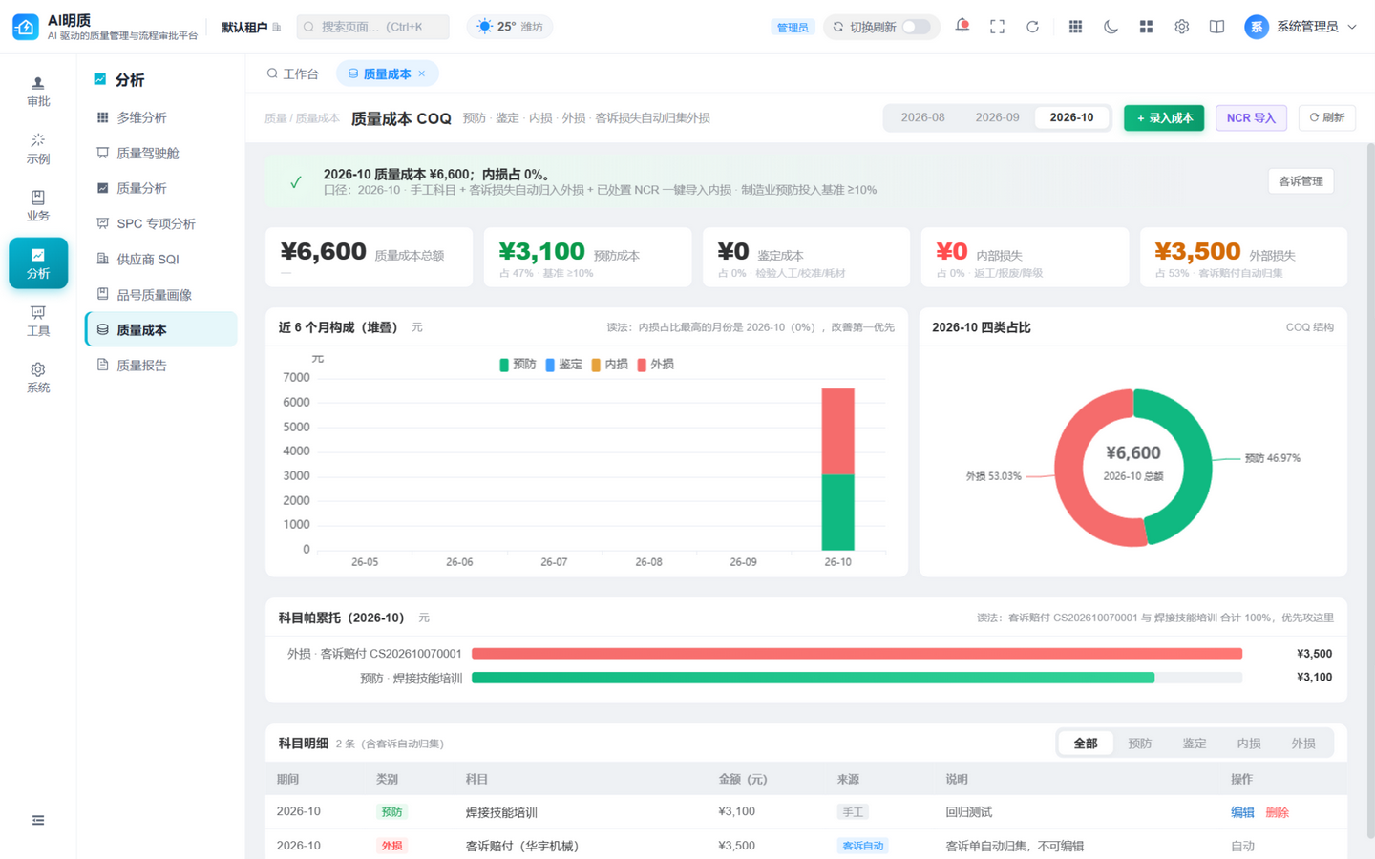Toggle the 切换刷新 switch
The width and height of the screenshot is (1375, 859).
coord(916,27)
